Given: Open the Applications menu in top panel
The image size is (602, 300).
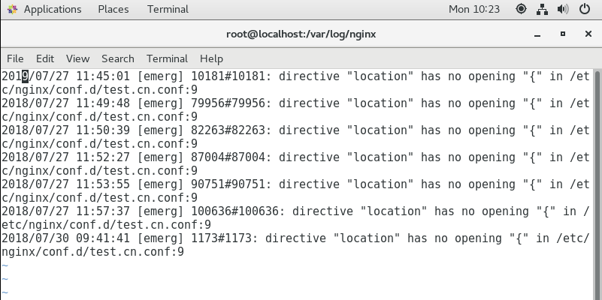Looking at the screenshot, I should [x=53, y=9].
